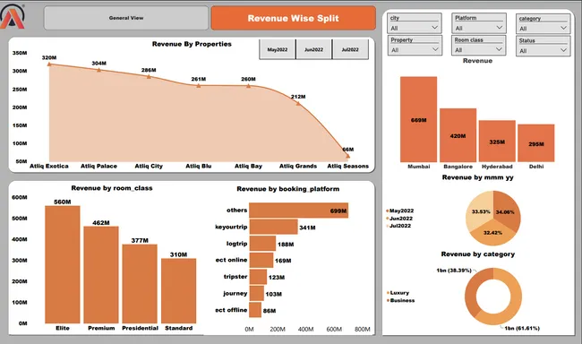Toggle Business legend item in category chart
This screenshot has height=344, width=582.
click(x=400, y=300)
